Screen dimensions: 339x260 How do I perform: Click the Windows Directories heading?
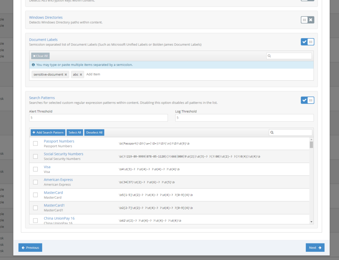46,17
